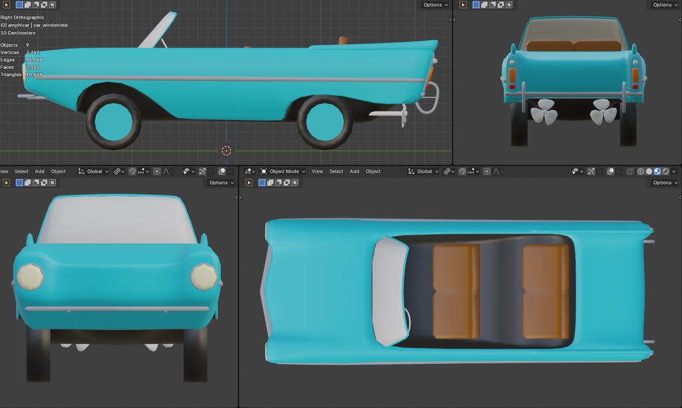This screenshot has width=682, height=408.
Task: Toggle proportional editing in top-view header
Action: pyautogui.click(x=487, y=171)
